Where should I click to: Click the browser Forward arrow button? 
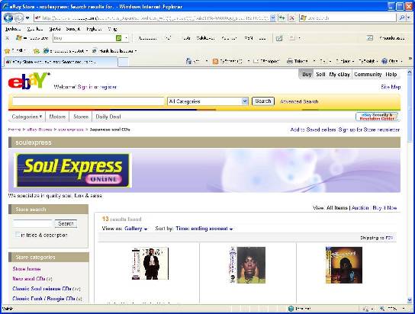tap(19, 18)
